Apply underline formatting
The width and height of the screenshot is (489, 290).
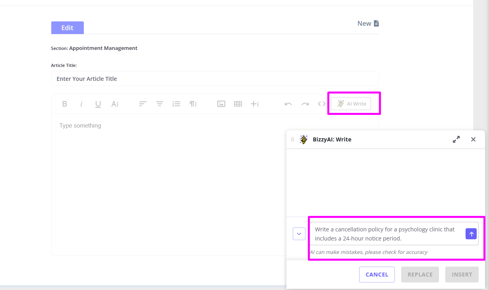pyautogui.click(x=98, y=104)
